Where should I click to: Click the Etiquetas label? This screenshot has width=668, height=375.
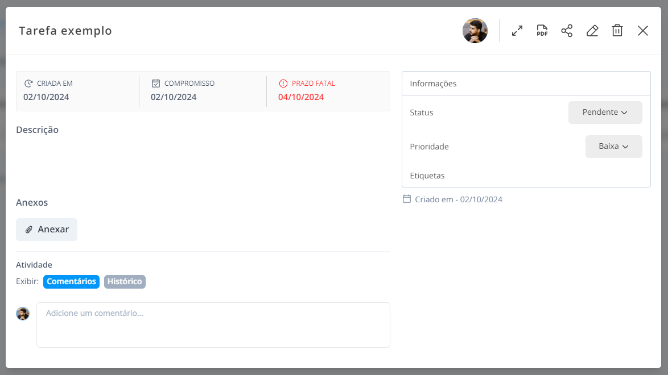[x=427, y=176]
